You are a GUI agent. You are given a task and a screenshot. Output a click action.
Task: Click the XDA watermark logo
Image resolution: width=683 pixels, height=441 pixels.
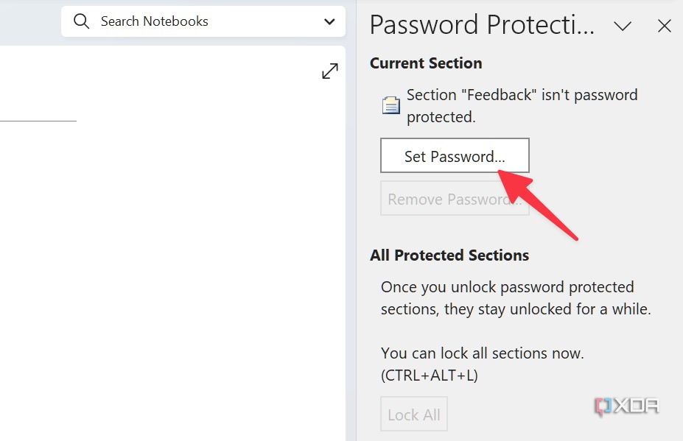(627, 406)
